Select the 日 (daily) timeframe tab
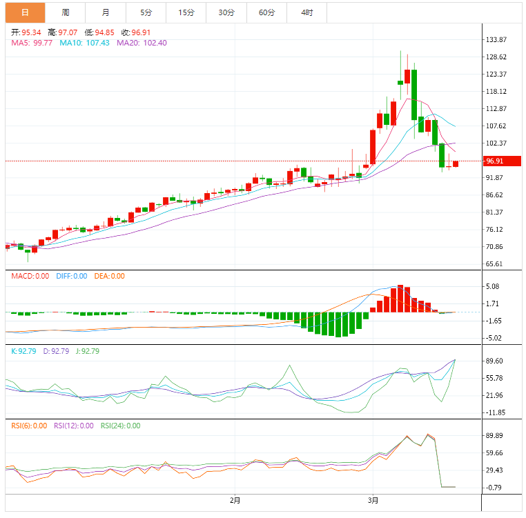The height and width of the screenshot is (518, 526). tap(26, 12)
